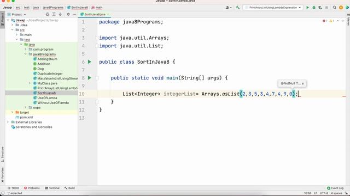Viewport: 350px width, 196px height.
Task: Open Search Everywhere magnifier icon
Action: pos(334,8)
